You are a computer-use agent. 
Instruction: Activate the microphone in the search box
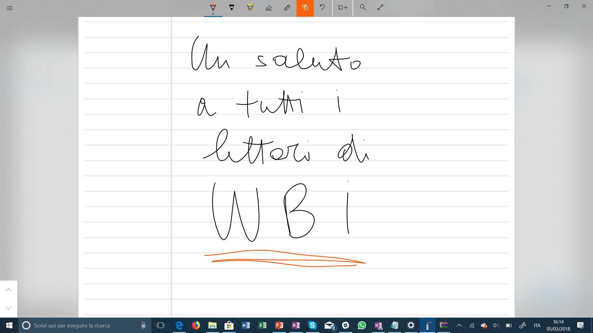pyautogui.click(x=143, y=325)
